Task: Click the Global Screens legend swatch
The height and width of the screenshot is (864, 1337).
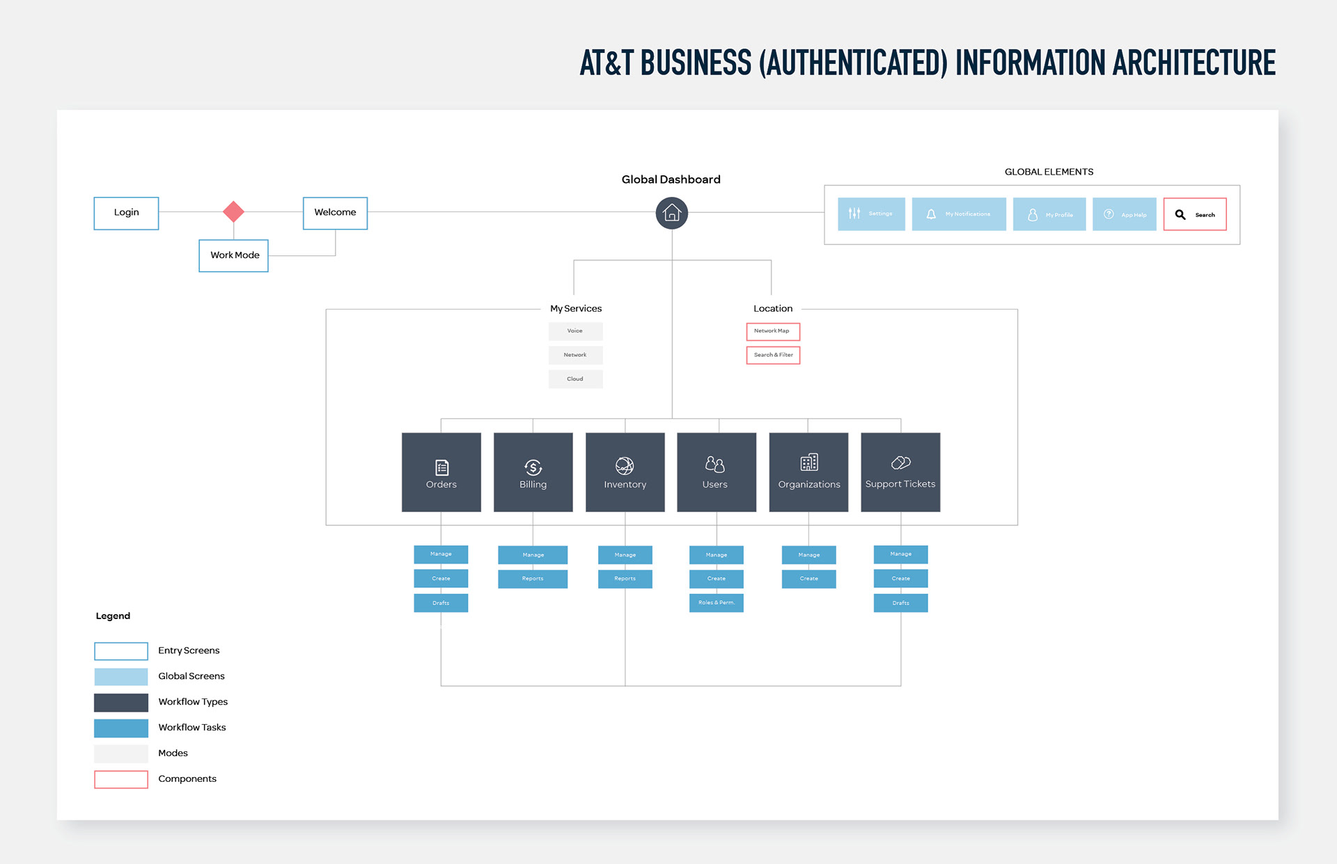Action: point(121,677)
